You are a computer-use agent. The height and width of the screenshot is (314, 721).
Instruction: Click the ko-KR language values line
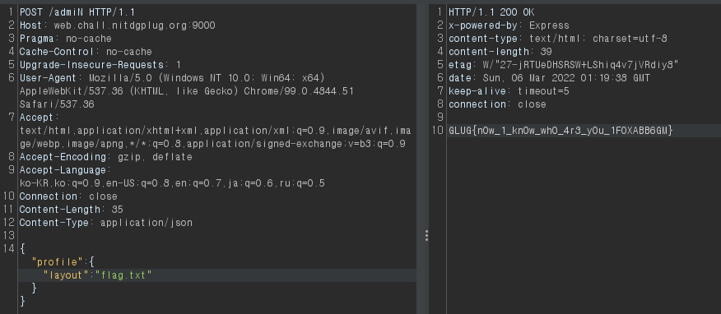(x=172, y=183)
